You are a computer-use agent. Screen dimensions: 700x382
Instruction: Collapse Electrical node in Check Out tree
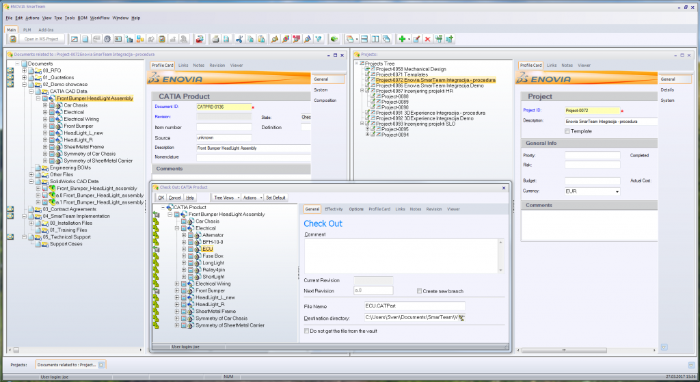pyautogui.click(x=177, y=228)
